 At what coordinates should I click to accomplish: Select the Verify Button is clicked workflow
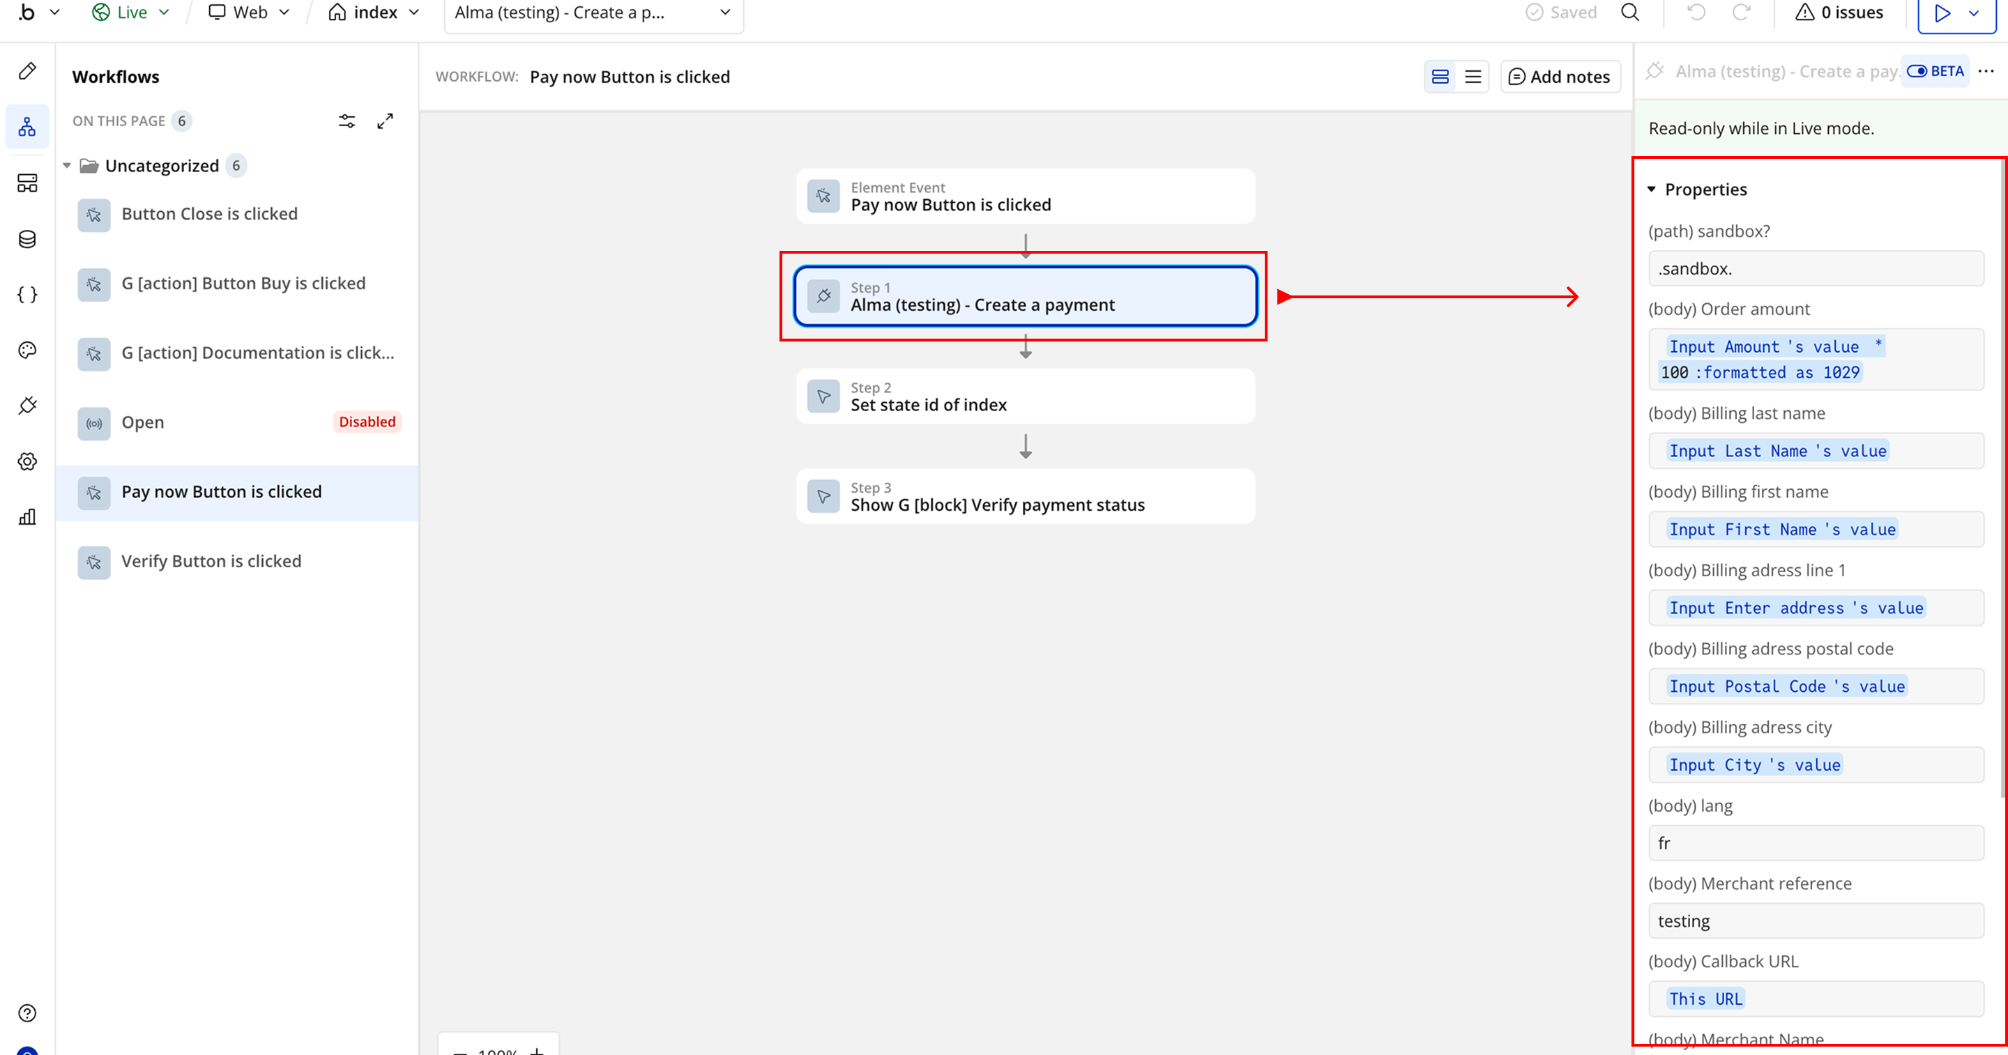click(211, 561)
